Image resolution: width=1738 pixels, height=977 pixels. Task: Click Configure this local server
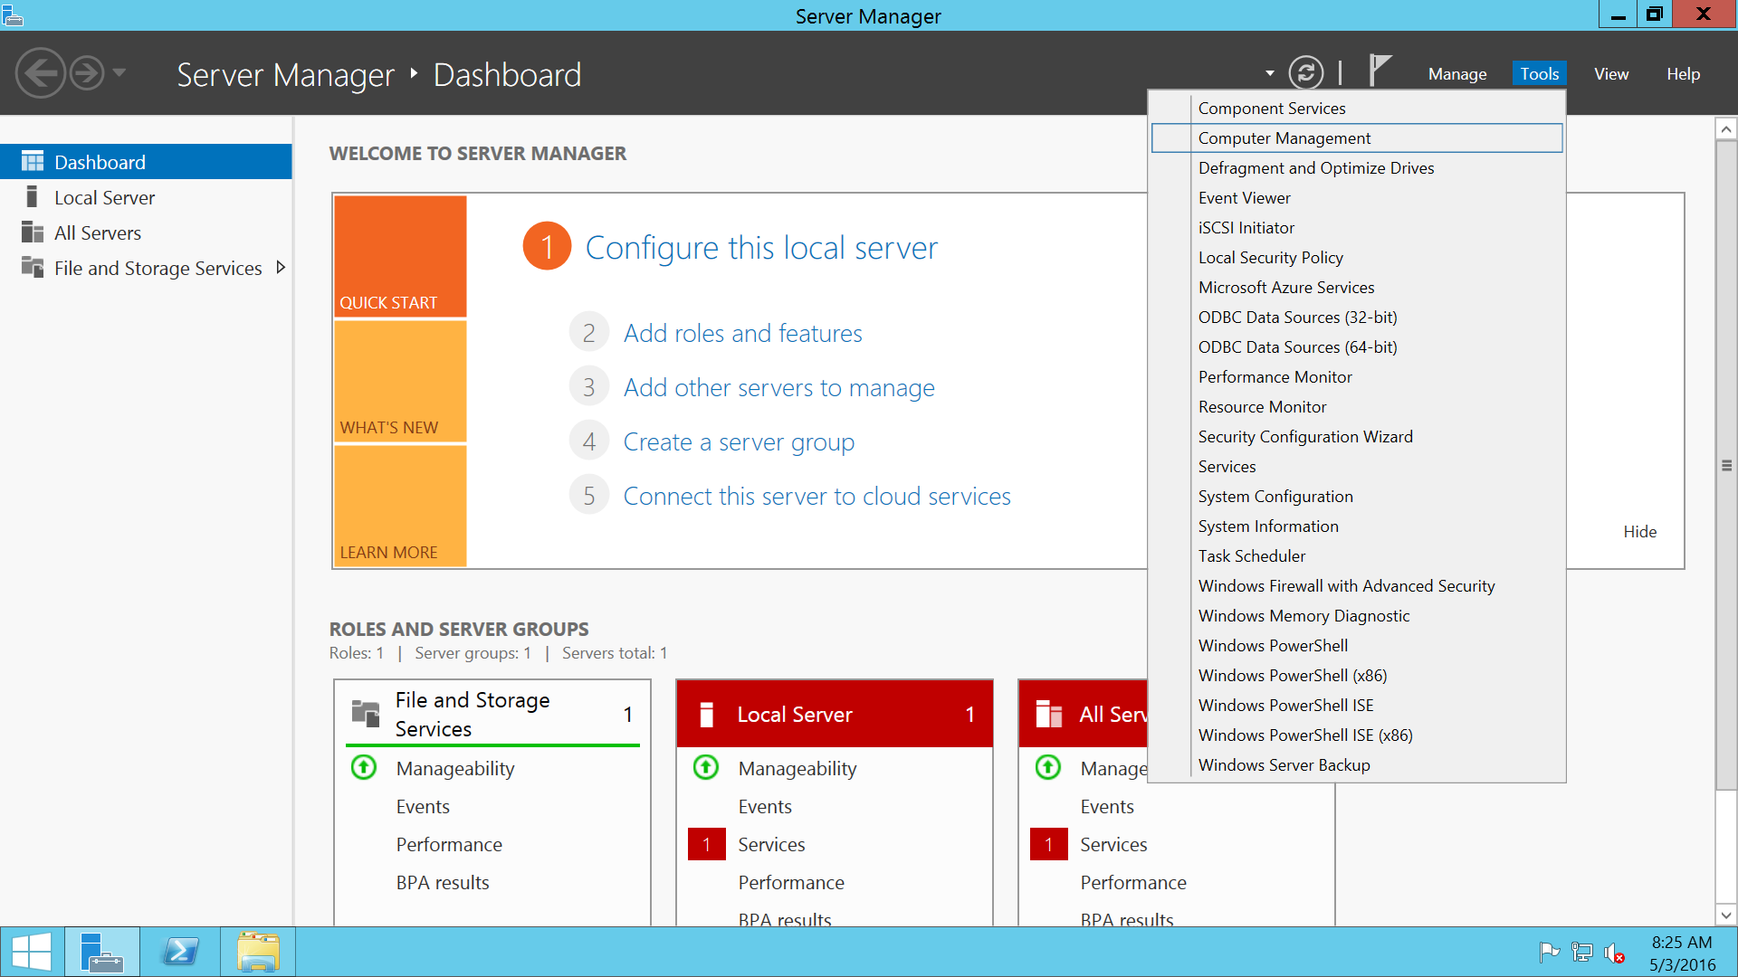coord(761,248)
